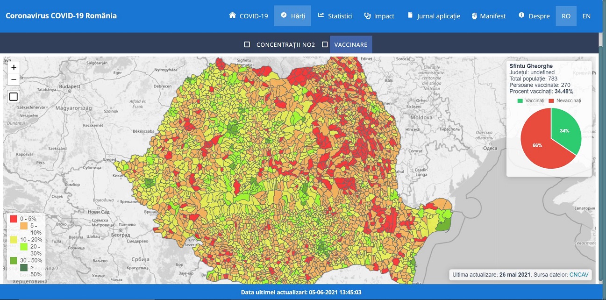The width and height of the screenshot is (606, 300).
Task: Zoom in on the map
Action: pyautogui.click(x=14, y=67)
